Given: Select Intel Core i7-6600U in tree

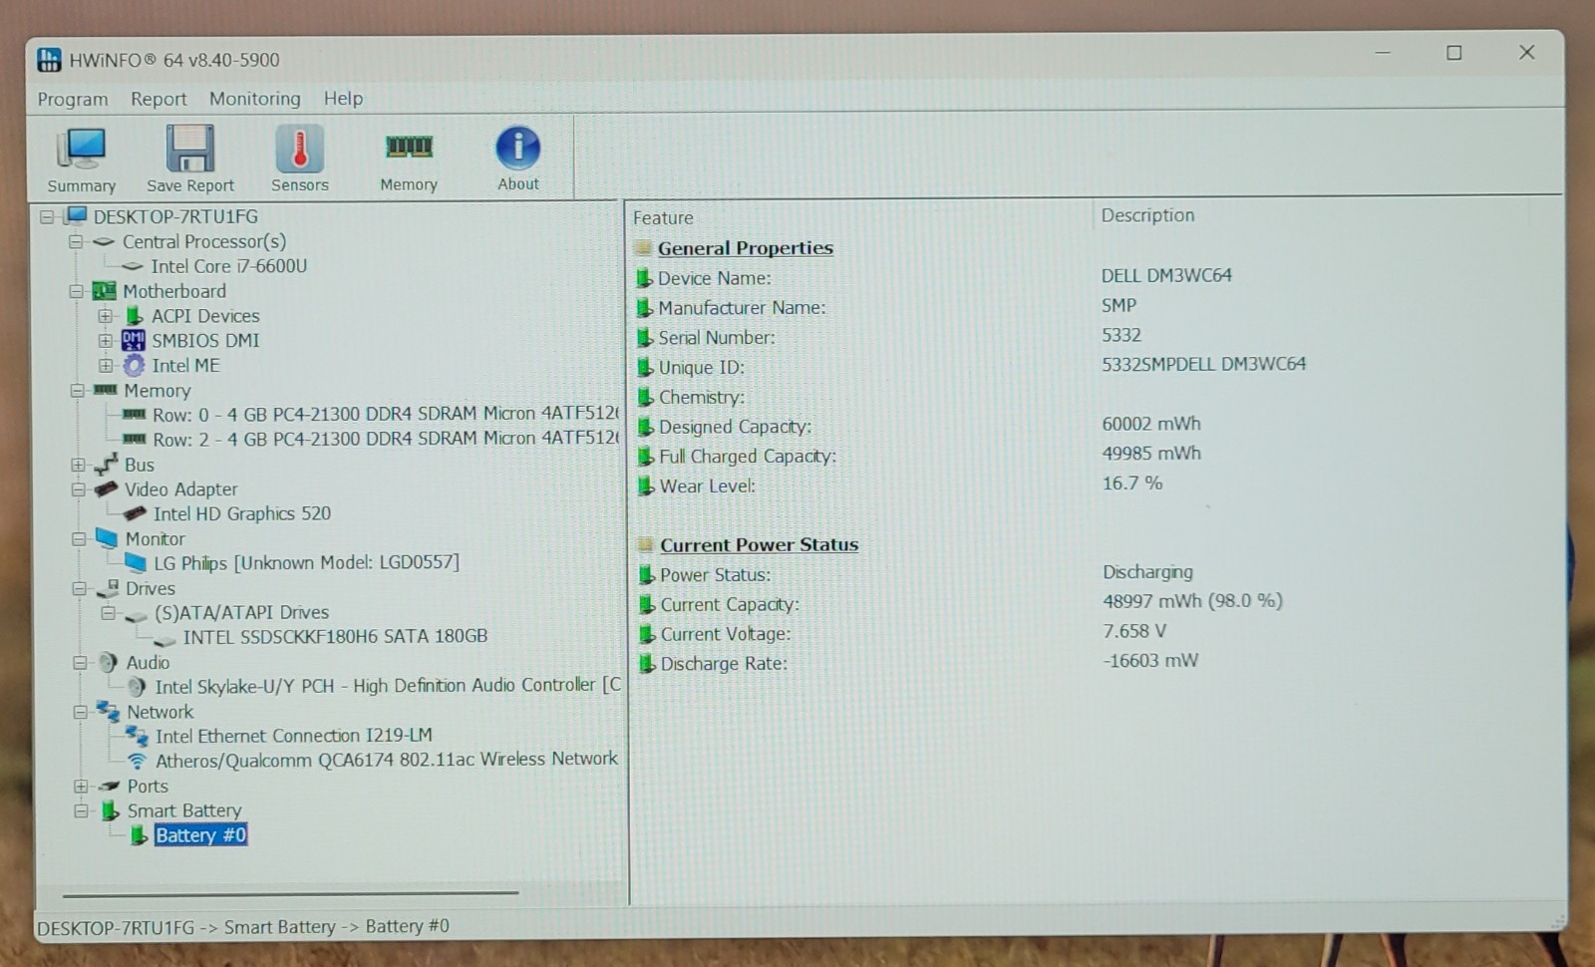Looking at the screenshot, I should (228, 266).
